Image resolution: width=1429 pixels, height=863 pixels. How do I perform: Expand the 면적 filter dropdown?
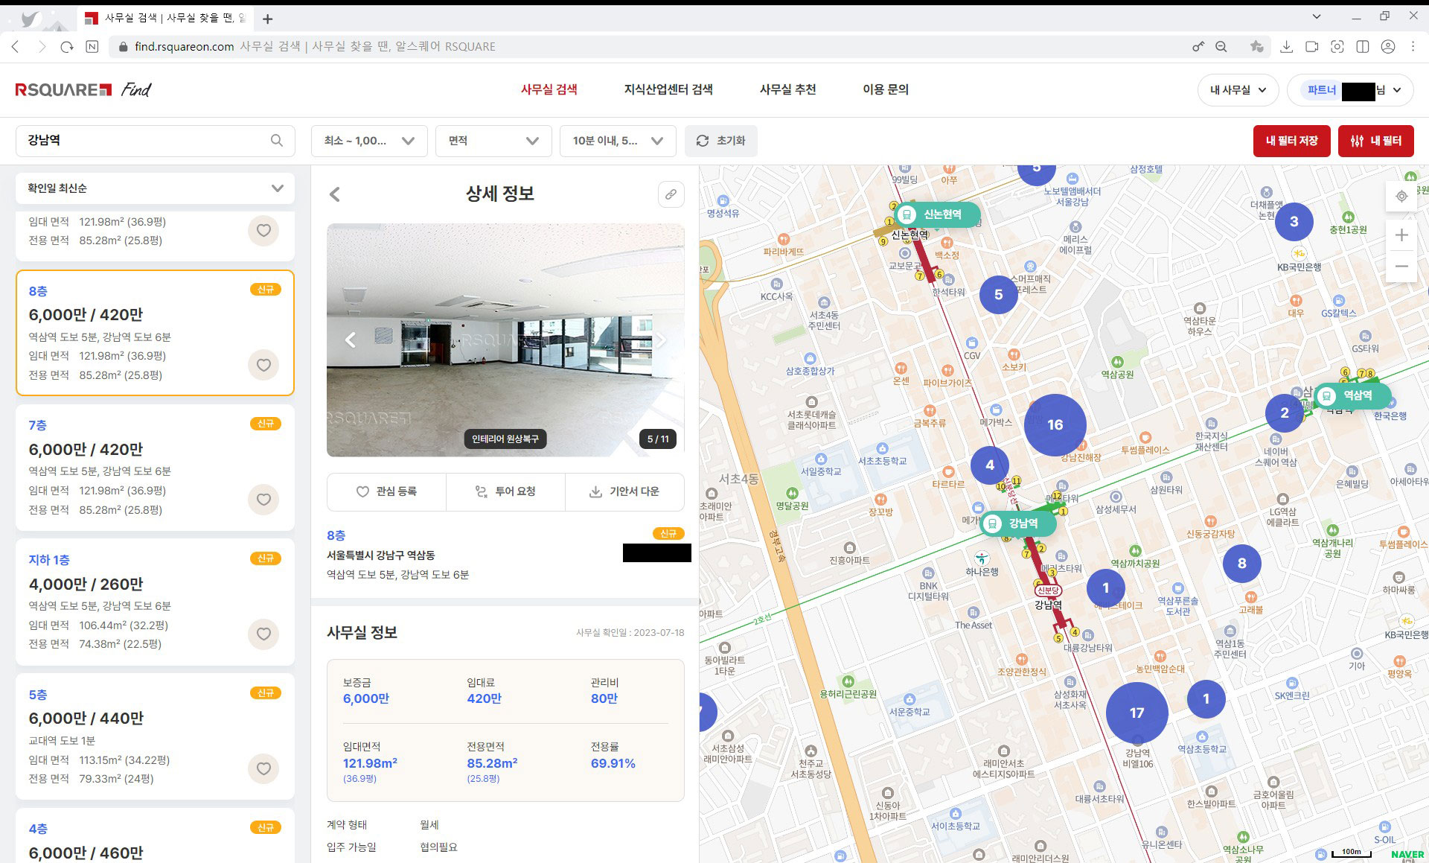[x=493, y=141]
